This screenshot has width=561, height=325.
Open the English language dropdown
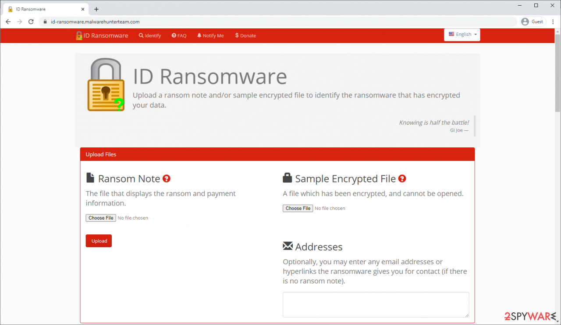click(x=462, y=35)
